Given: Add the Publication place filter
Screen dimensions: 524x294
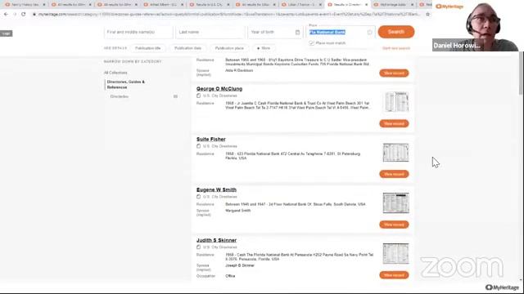Looking at the screenshot, I should pos(229,48).
